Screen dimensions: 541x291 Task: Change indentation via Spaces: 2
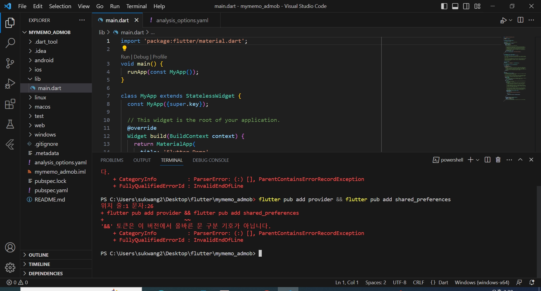tap(376, 282)
